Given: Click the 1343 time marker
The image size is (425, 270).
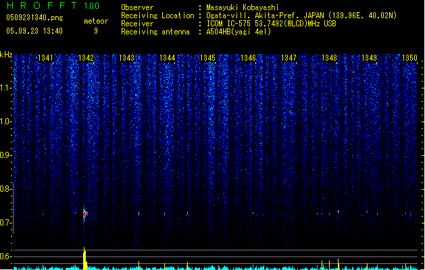Looking at the screenshot, I should click(126, 58).
